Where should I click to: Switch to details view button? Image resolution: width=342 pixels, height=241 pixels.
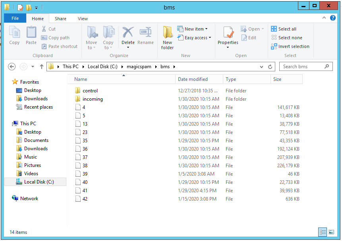coord(323,232)
